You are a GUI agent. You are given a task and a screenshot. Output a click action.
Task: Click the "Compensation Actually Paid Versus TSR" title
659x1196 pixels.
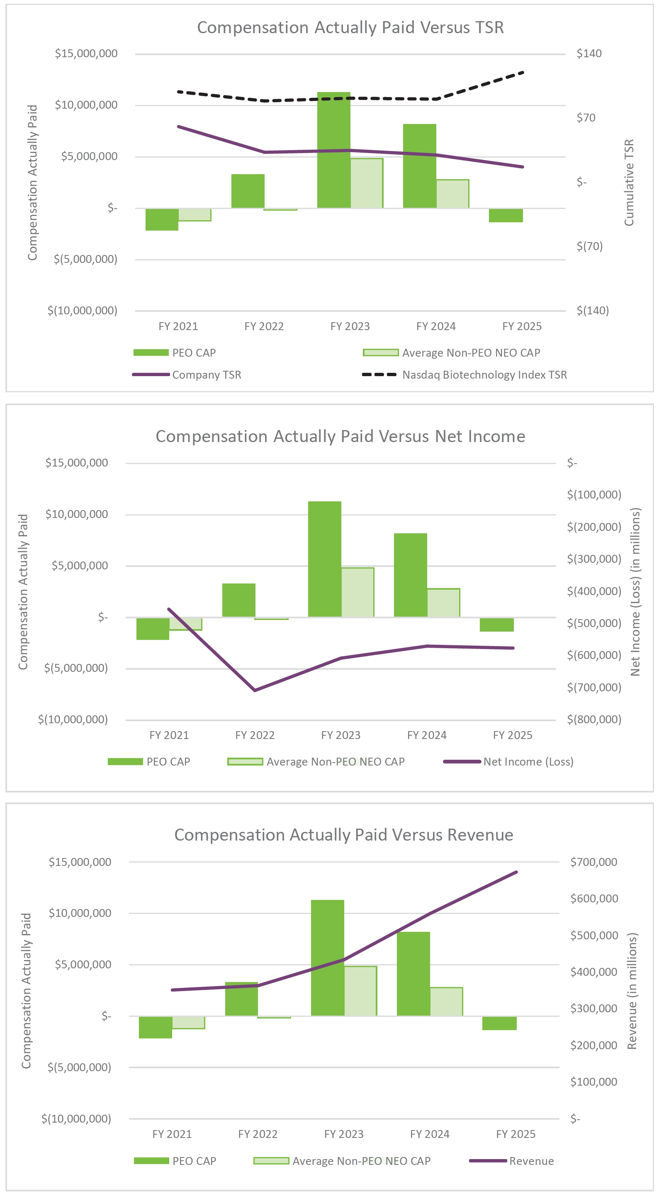click(350, 27)
